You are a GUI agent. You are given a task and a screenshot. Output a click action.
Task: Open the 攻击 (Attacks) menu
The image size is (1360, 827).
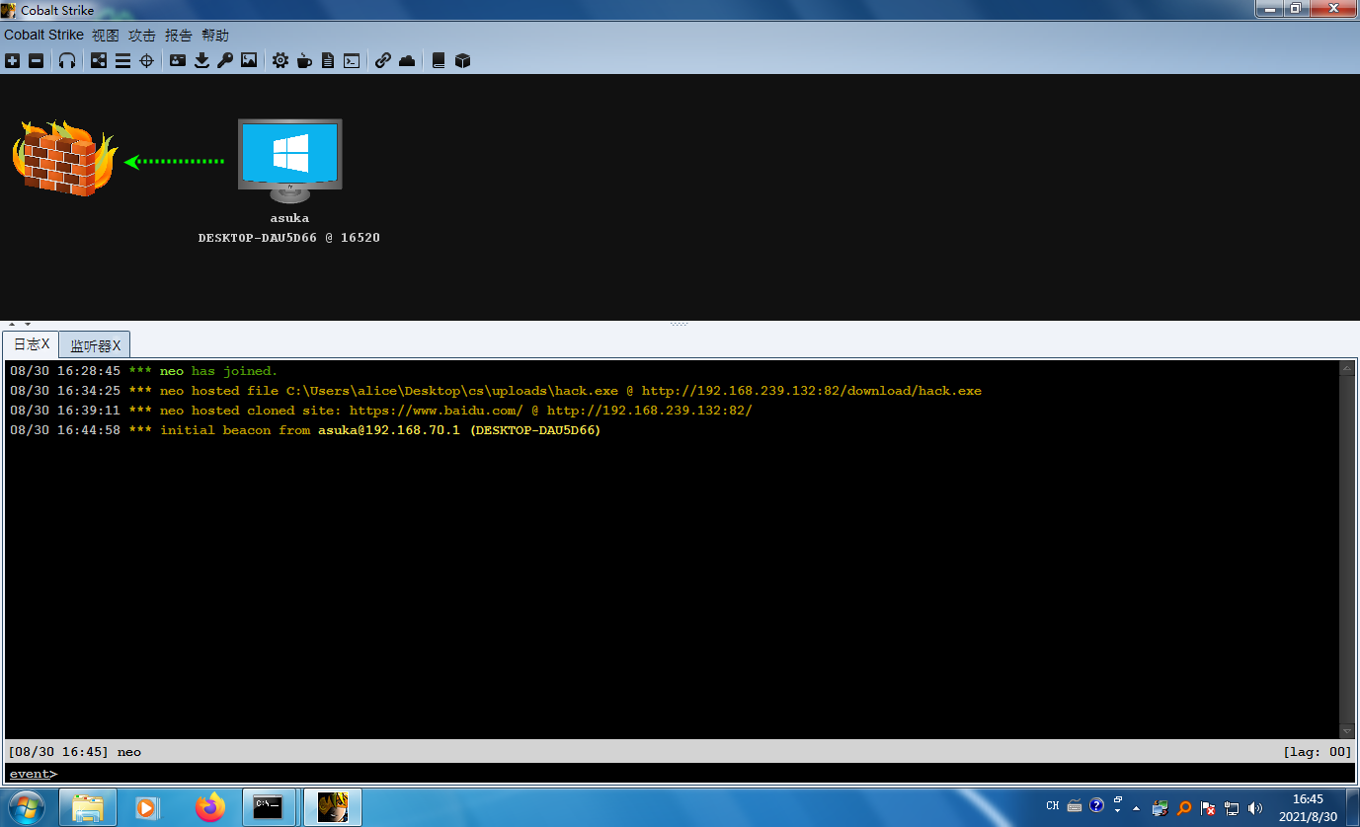[142, 35]
